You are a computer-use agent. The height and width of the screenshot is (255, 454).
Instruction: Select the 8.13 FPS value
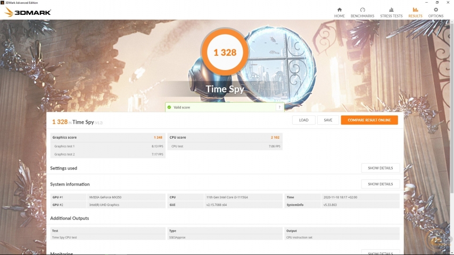[x=157, y=146]
